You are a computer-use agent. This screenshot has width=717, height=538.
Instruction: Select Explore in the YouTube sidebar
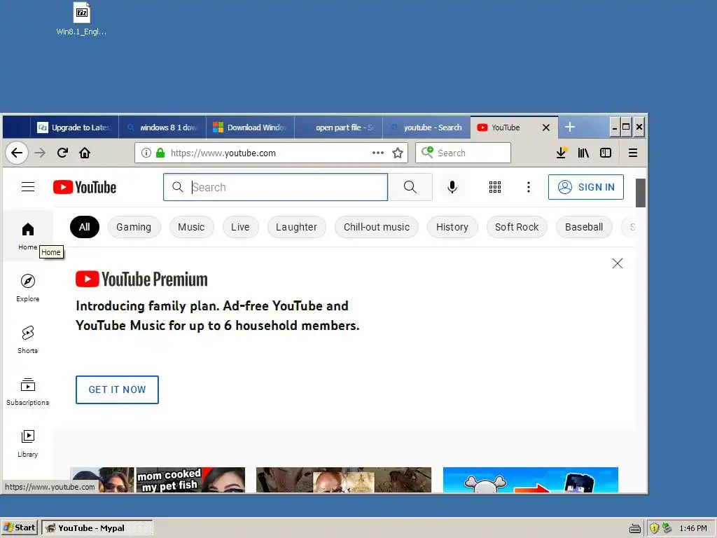click(28, 288)
